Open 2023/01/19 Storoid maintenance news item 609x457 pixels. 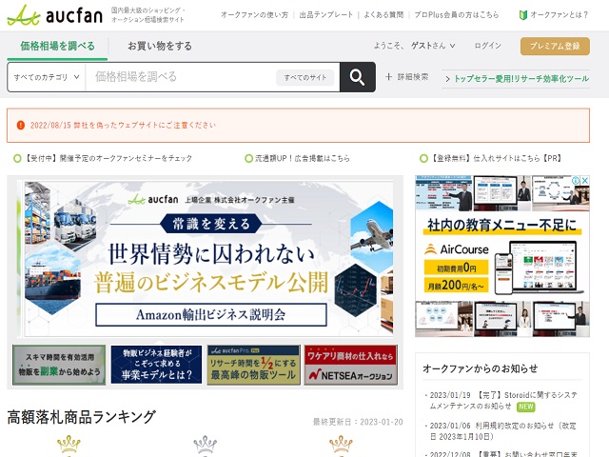pyautogui.click(x=503, y=401)
